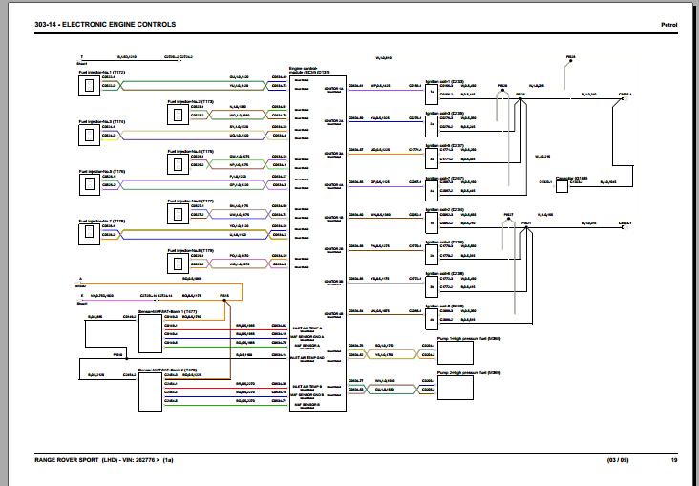Select the Fuel injector No.6 (T177) symbol box
This screenshot has height=486, width=699.
tap(178, 214)
